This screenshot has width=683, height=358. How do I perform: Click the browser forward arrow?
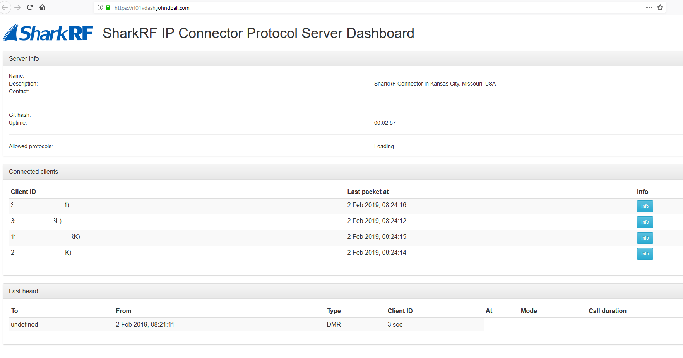[17, 7]
